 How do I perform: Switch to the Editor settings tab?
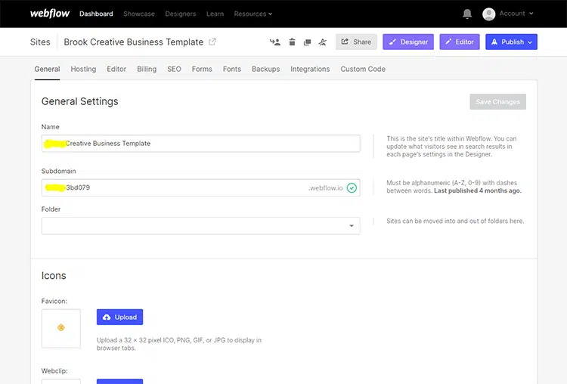click(116, 69)
